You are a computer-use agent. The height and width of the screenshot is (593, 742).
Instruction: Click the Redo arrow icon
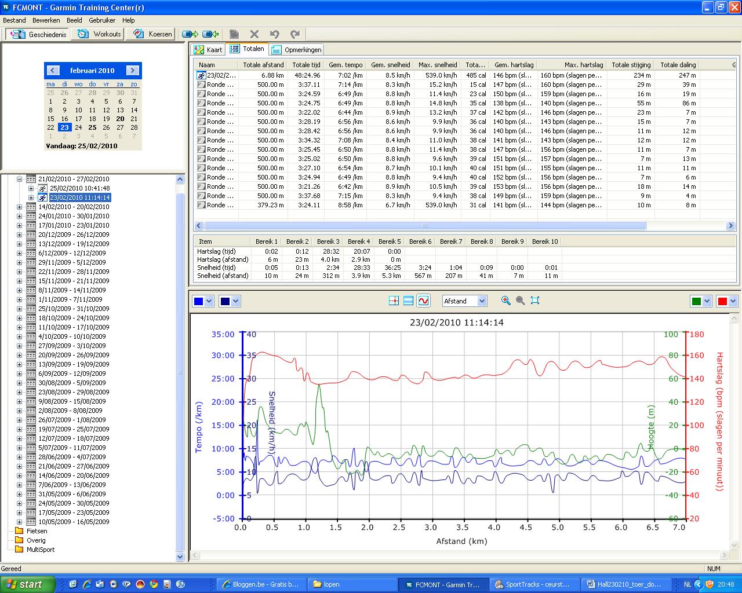(x=295, y=34)
